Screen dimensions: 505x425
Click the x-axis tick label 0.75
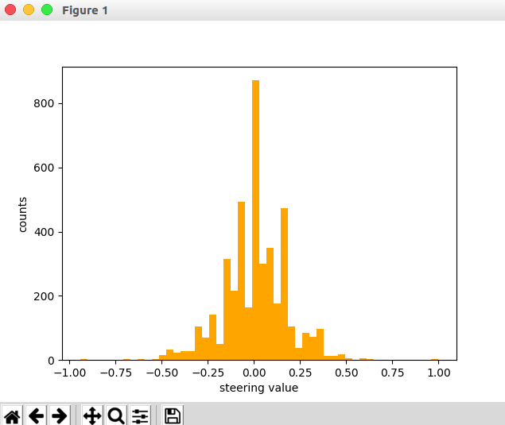[x=392, y=373]
